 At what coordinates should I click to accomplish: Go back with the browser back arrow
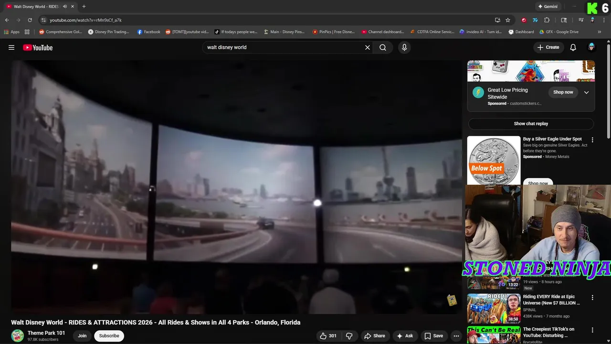(x=7, y=20)
